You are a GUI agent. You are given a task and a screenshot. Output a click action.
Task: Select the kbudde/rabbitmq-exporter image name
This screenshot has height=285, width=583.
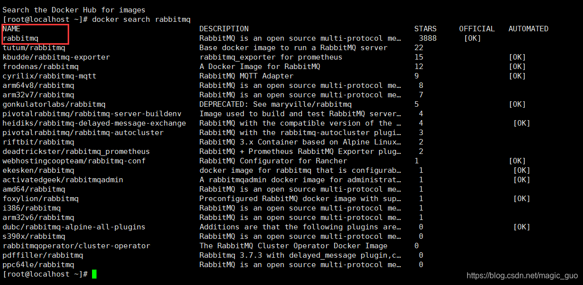[x=56, y=57]
